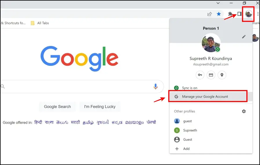Click the rksupreeth@gmail.com email text
Screen dimensions: 260x165
coord(211,64)
